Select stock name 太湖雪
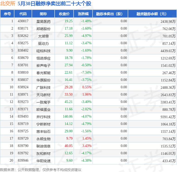The width and height of the screenshot is (177, 172). coord(43,36)
